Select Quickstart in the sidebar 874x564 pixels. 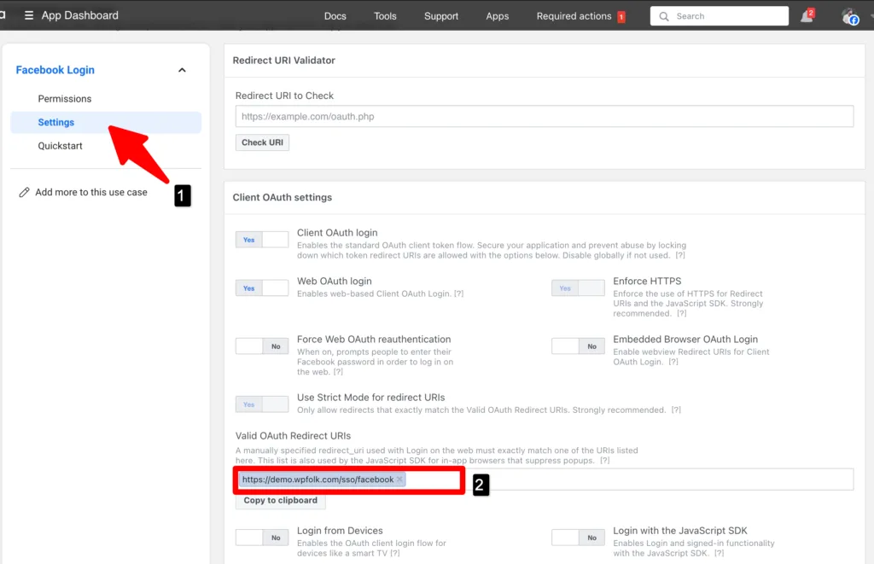click(x=61, y=145)
